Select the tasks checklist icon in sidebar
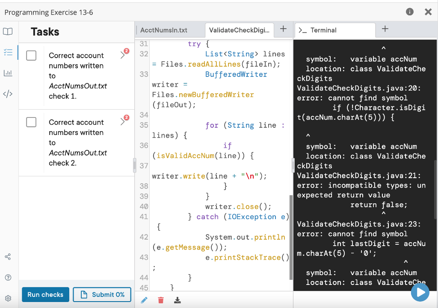 point(8,52)
